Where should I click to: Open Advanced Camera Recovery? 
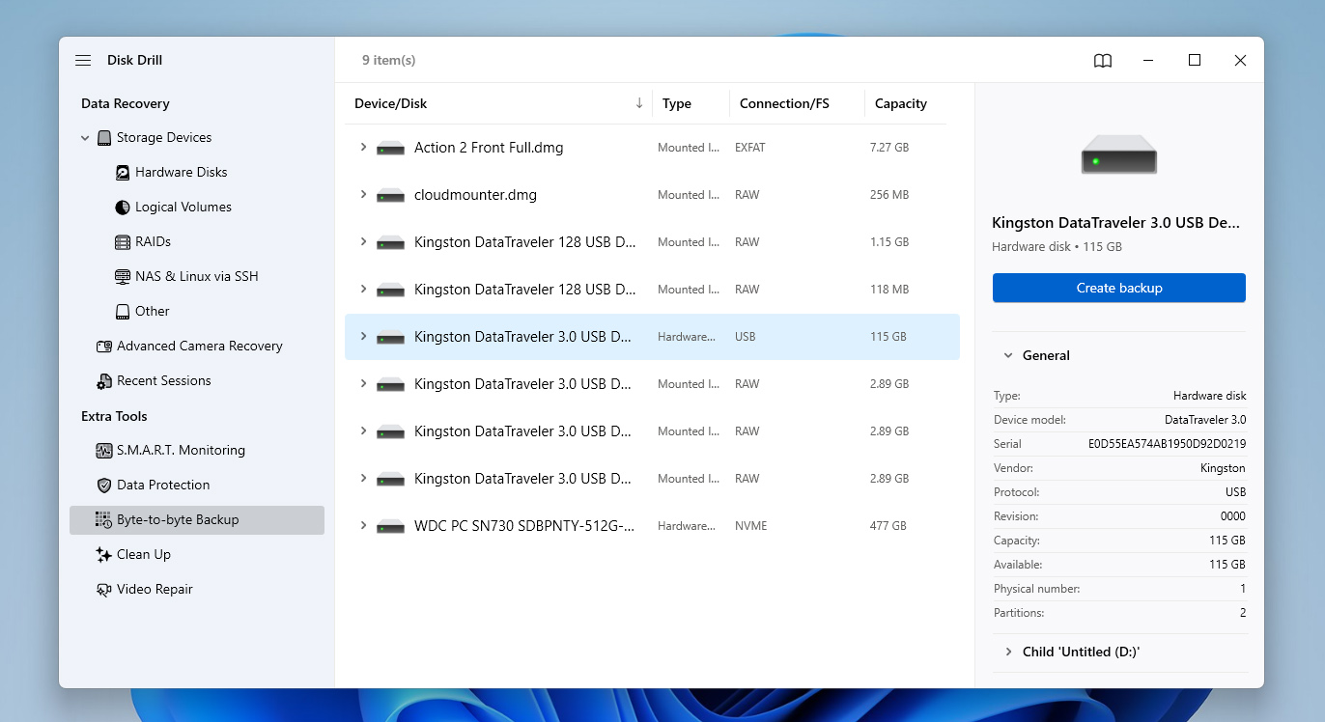pos(200,346)
